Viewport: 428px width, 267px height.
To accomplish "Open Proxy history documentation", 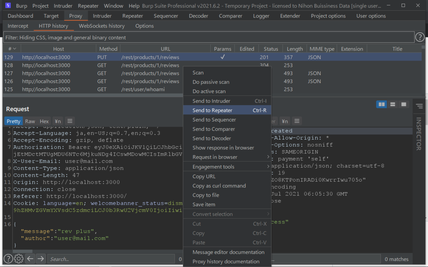I will pyautogui.click(x=227, y=261).
